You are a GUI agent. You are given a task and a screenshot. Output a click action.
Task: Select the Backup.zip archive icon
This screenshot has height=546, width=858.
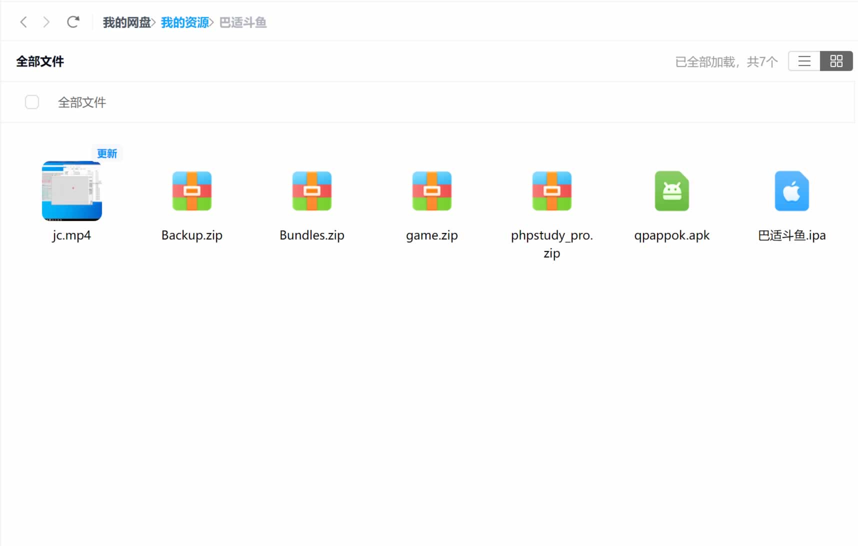click(x=192, y=191)
